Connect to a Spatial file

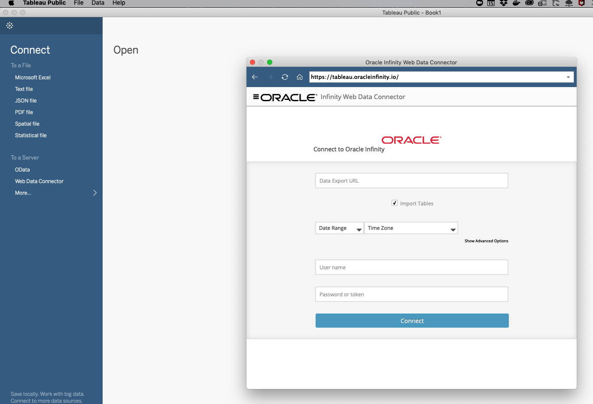coord(27,124)
